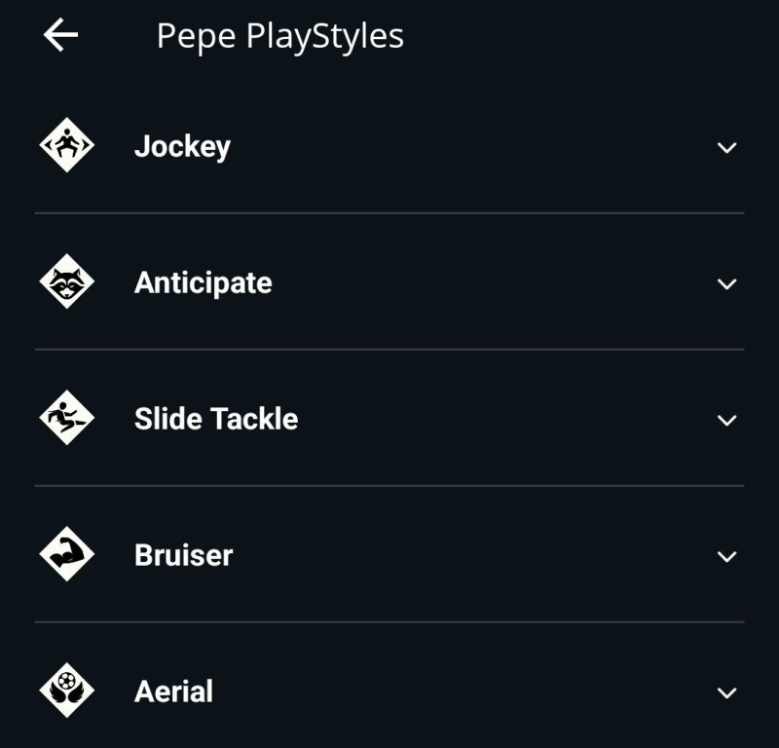Image resolution: width=779 pixels, height=748 pixels.
Task: Go back using the left arrow
Action: (x=60, y=36)
